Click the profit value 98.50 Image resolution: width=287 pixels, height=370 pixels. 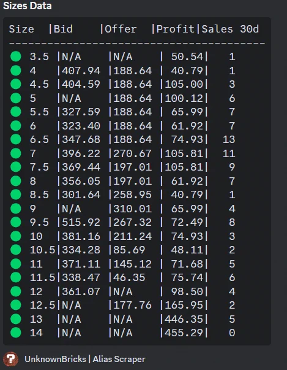pos(187,291)
